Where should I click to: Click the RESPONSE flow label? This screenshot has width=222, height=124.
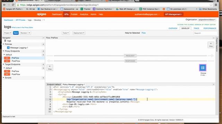[x=130, y=61]
